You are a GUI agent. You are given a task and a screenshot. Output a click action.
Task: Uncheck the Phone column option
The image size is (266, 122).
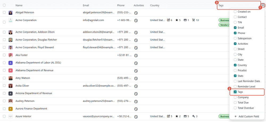pyautogui.click(x=235, y=33)
